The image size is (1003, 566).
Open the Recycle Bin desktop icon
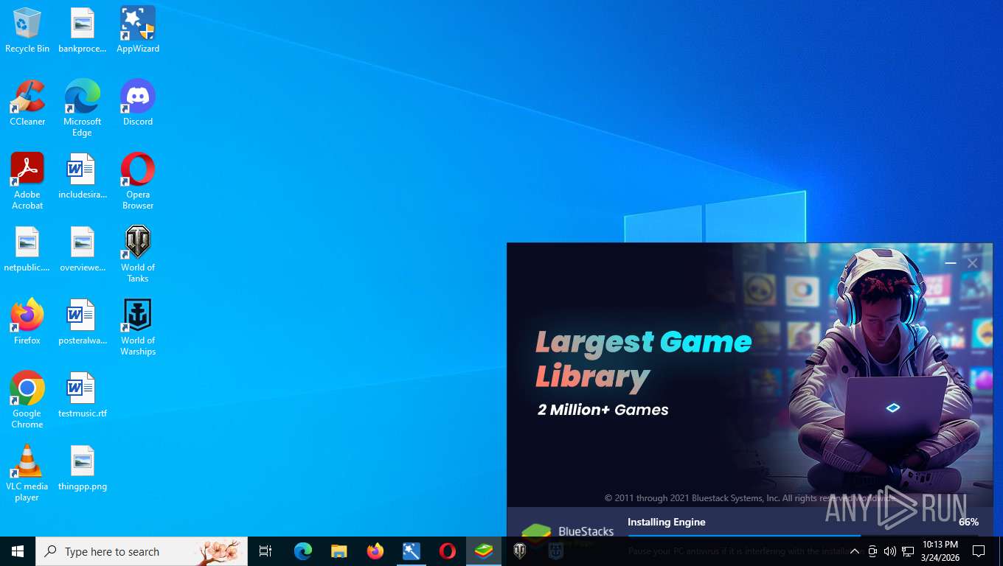[27, 30]
